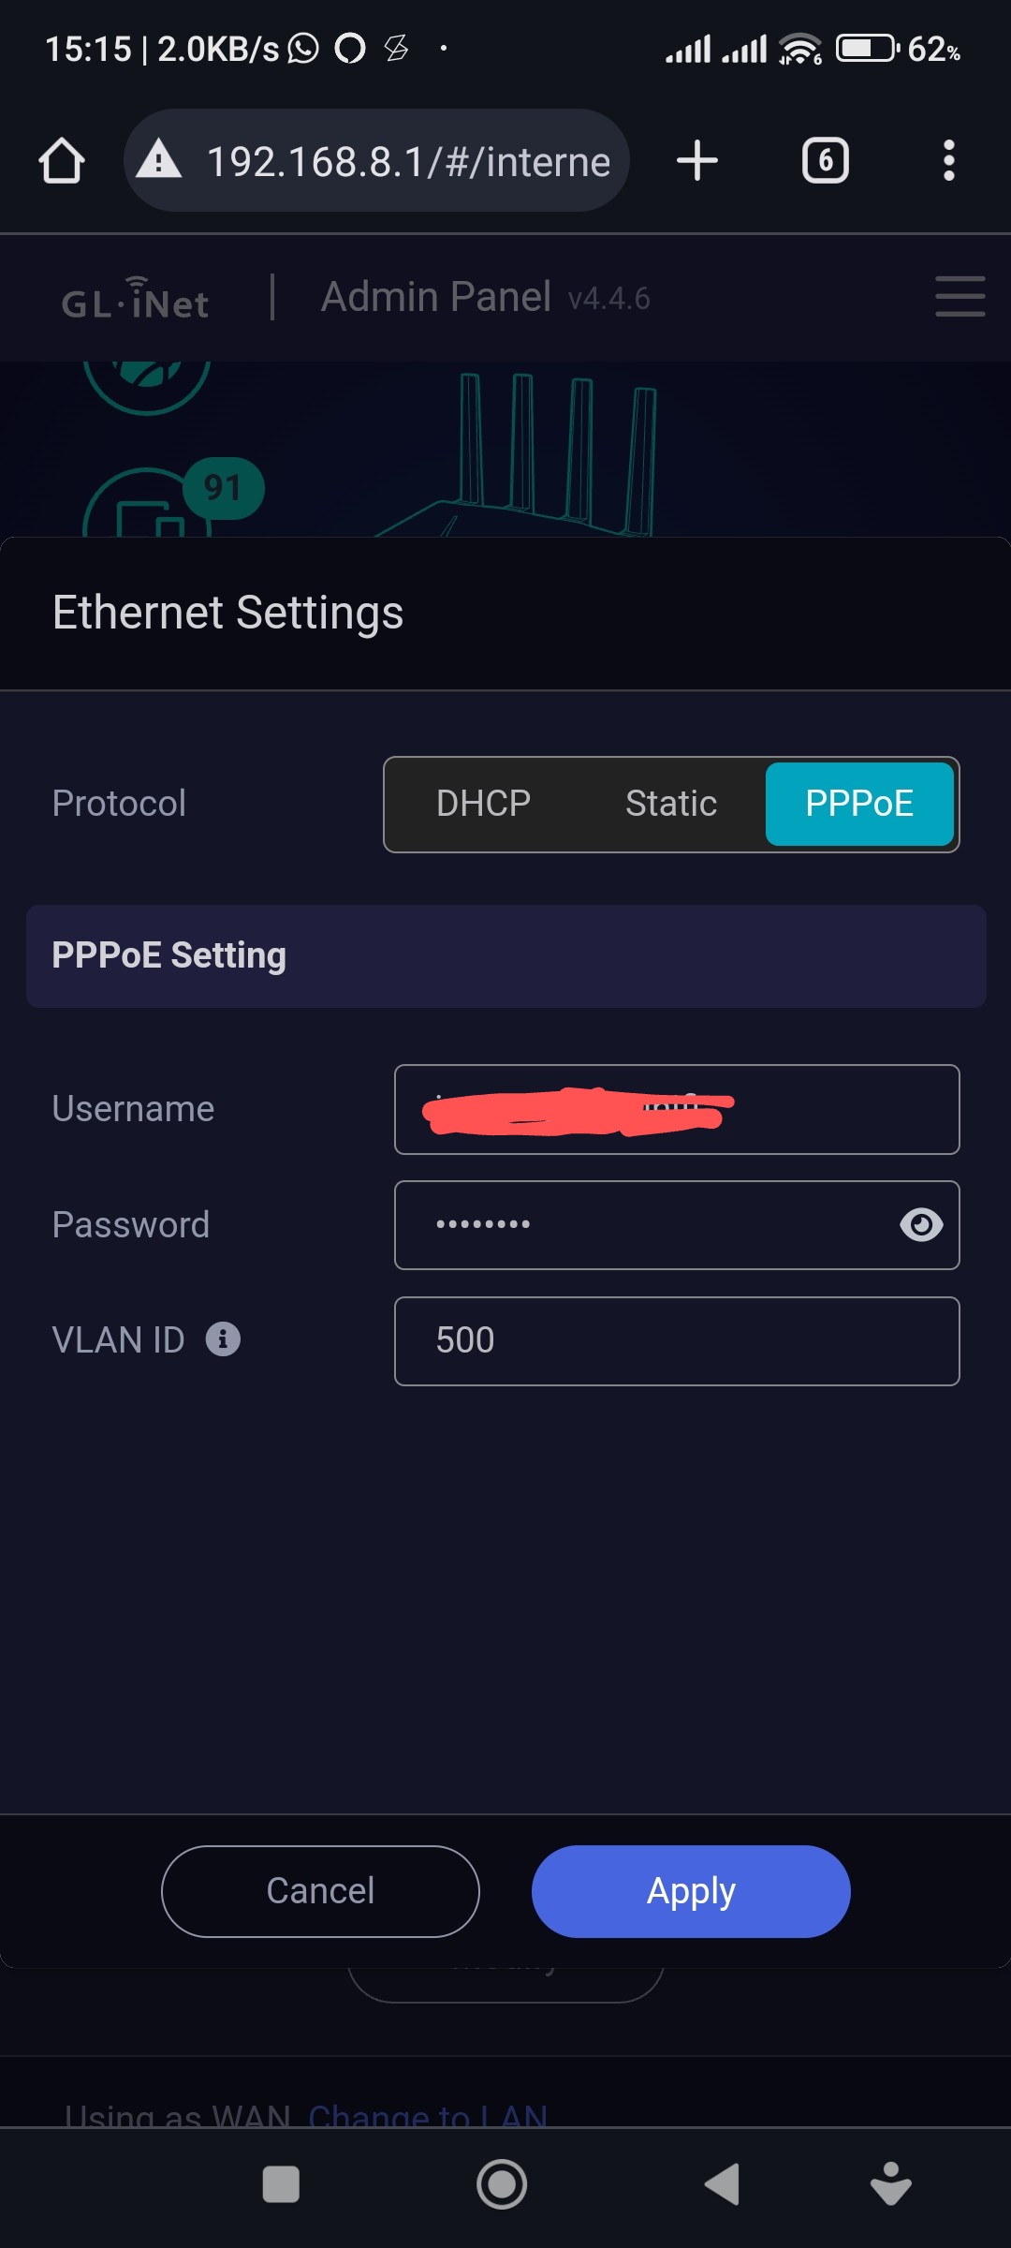This screenshot has width=1011, height=2248.
Task: Select the DHCP protocol option
Action: click(x=483, y=804)
